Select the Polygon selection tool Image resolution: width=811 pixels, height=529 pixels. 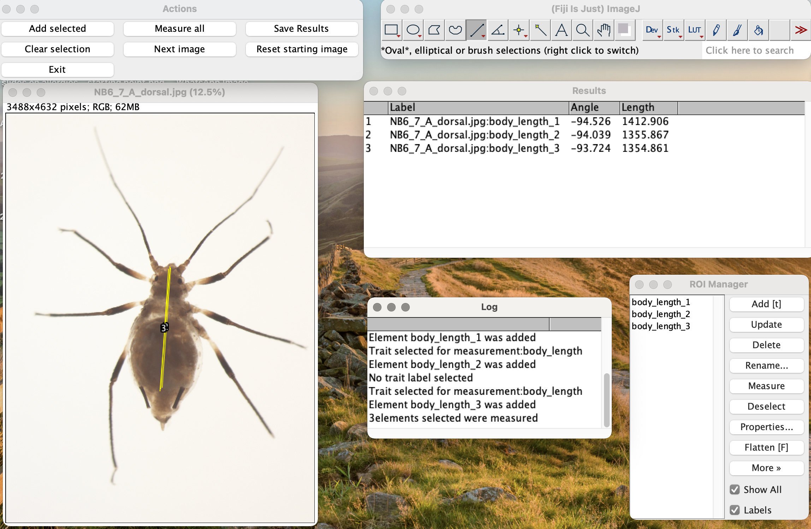tap(434, 30)
